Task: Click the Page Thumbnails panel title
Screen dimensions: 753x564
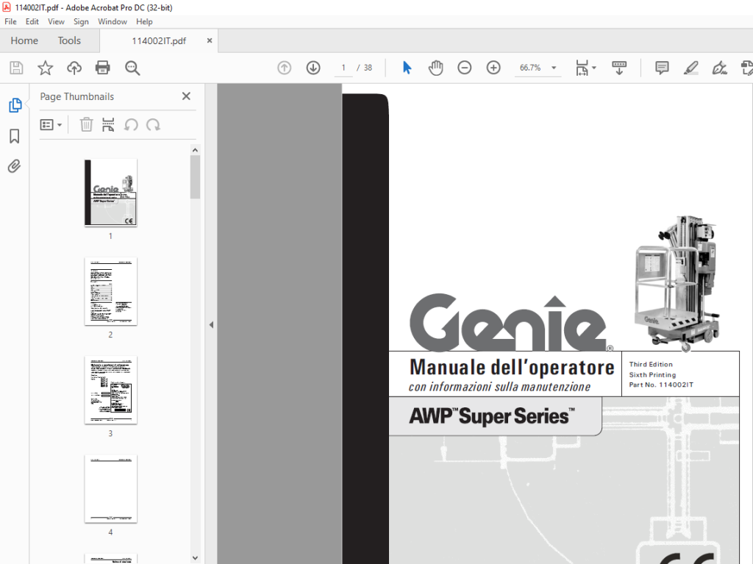Action: point(76,96)
